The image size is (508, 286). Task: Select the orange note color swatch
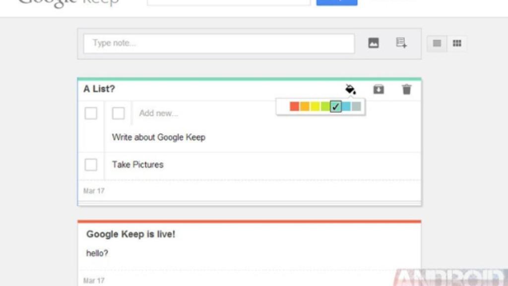[x=304, y=106]
